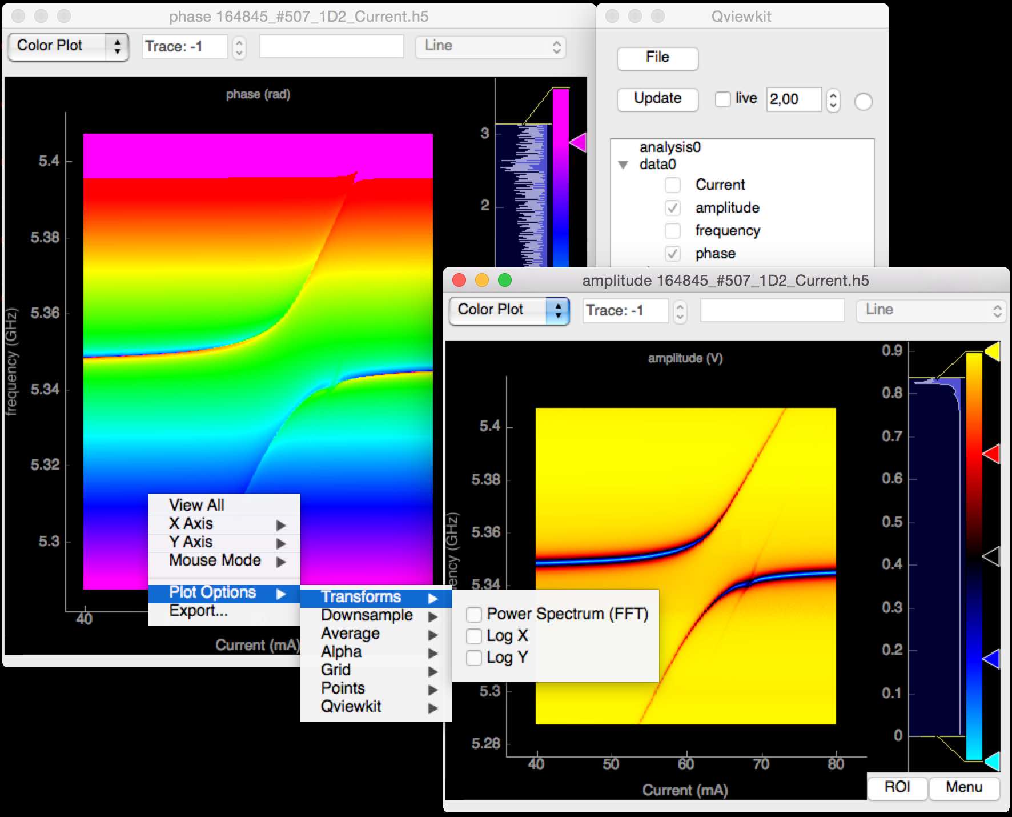Screen dimensions: 1012x817
Task: Click round status indicator in Qviewkit
Action: pyautogui.click(x=863, y=102)
